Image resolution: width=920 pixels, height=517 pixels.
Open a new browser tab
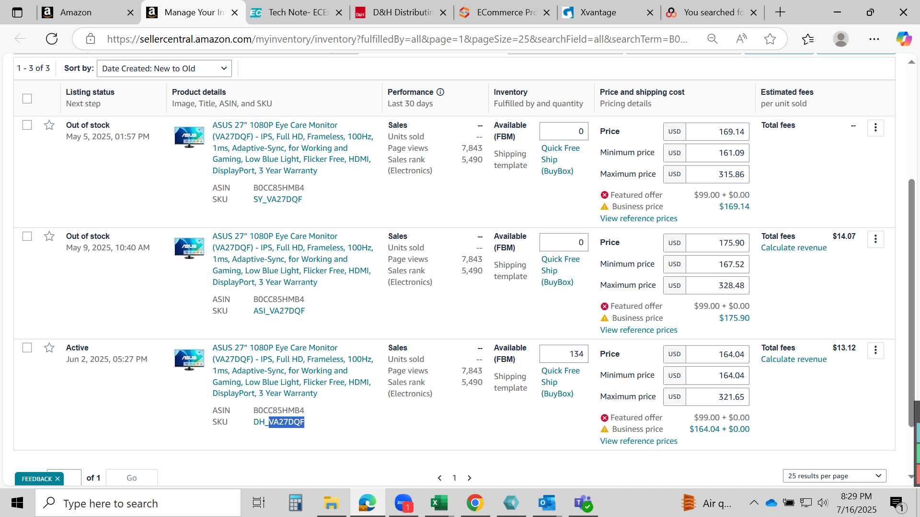(780, 12)
